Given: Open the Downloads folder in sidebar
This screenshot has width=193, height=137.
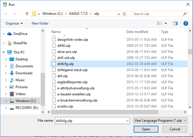Looking at the screenshot, I should click(24, 73).
